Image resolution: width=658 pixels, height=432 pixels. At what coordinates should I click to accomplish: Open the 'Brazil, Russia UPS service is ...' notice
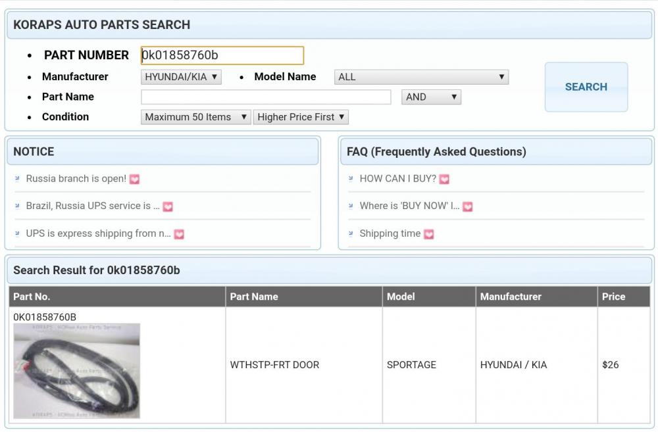point(93,206)
